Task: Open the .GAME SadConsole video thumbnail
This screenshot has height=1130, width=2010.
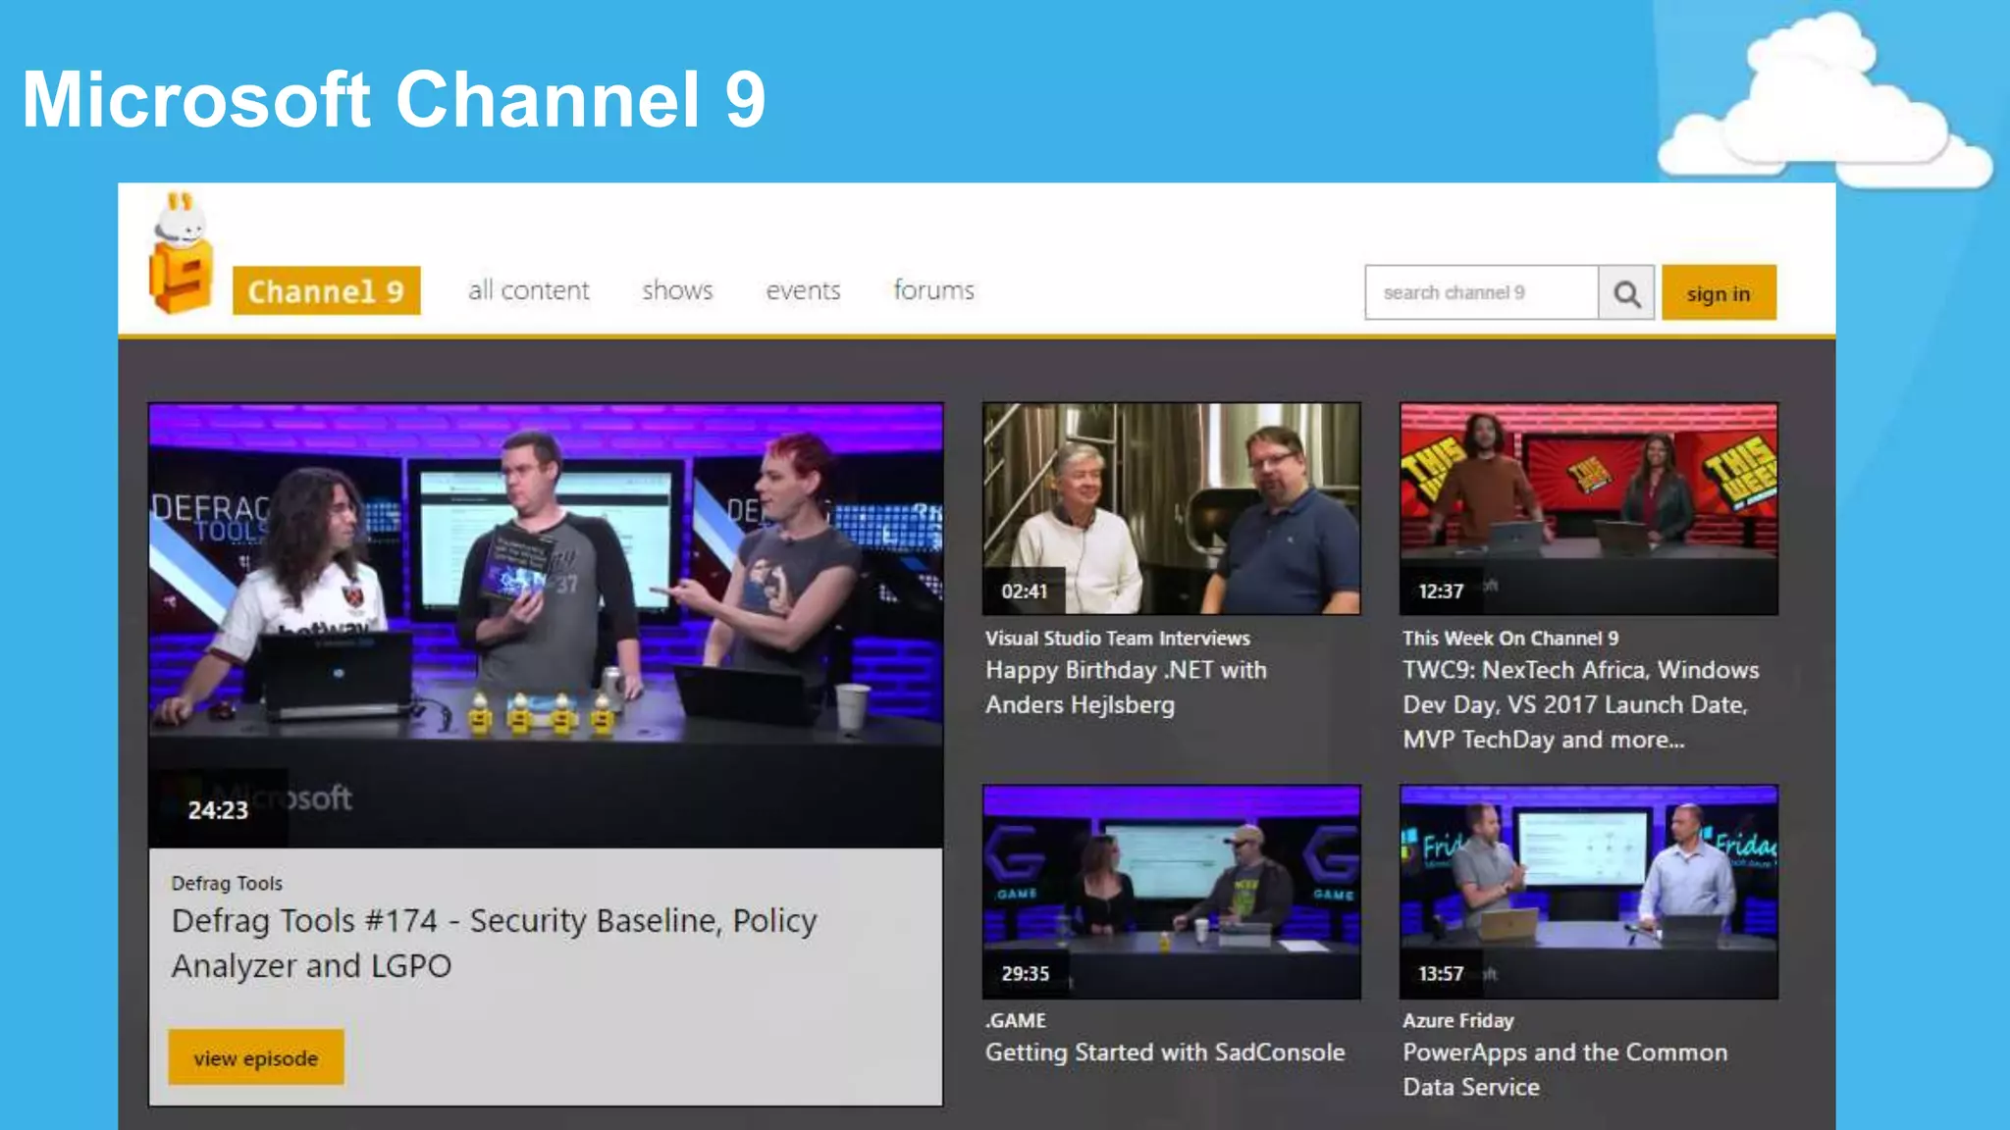Action: 1171,891
